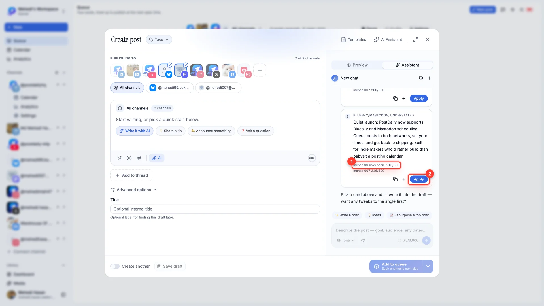Insert media with the image icon
Image resolution: width=544 pixels, height=306 pixels.
(119, 158)
